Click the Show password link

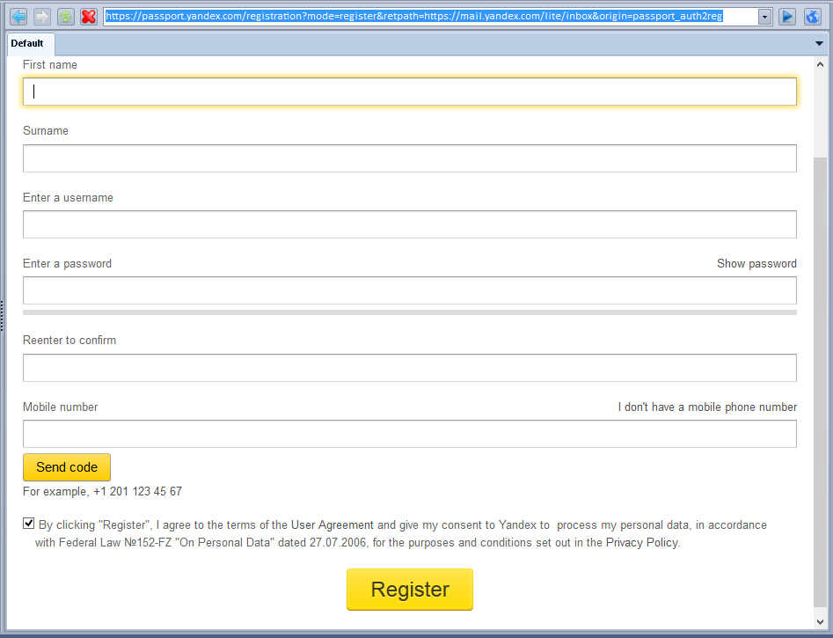pos(756,264)
